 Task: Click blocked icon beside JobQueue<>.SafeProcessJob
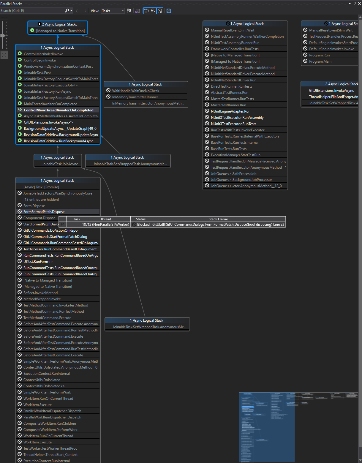tap(207, 173)
